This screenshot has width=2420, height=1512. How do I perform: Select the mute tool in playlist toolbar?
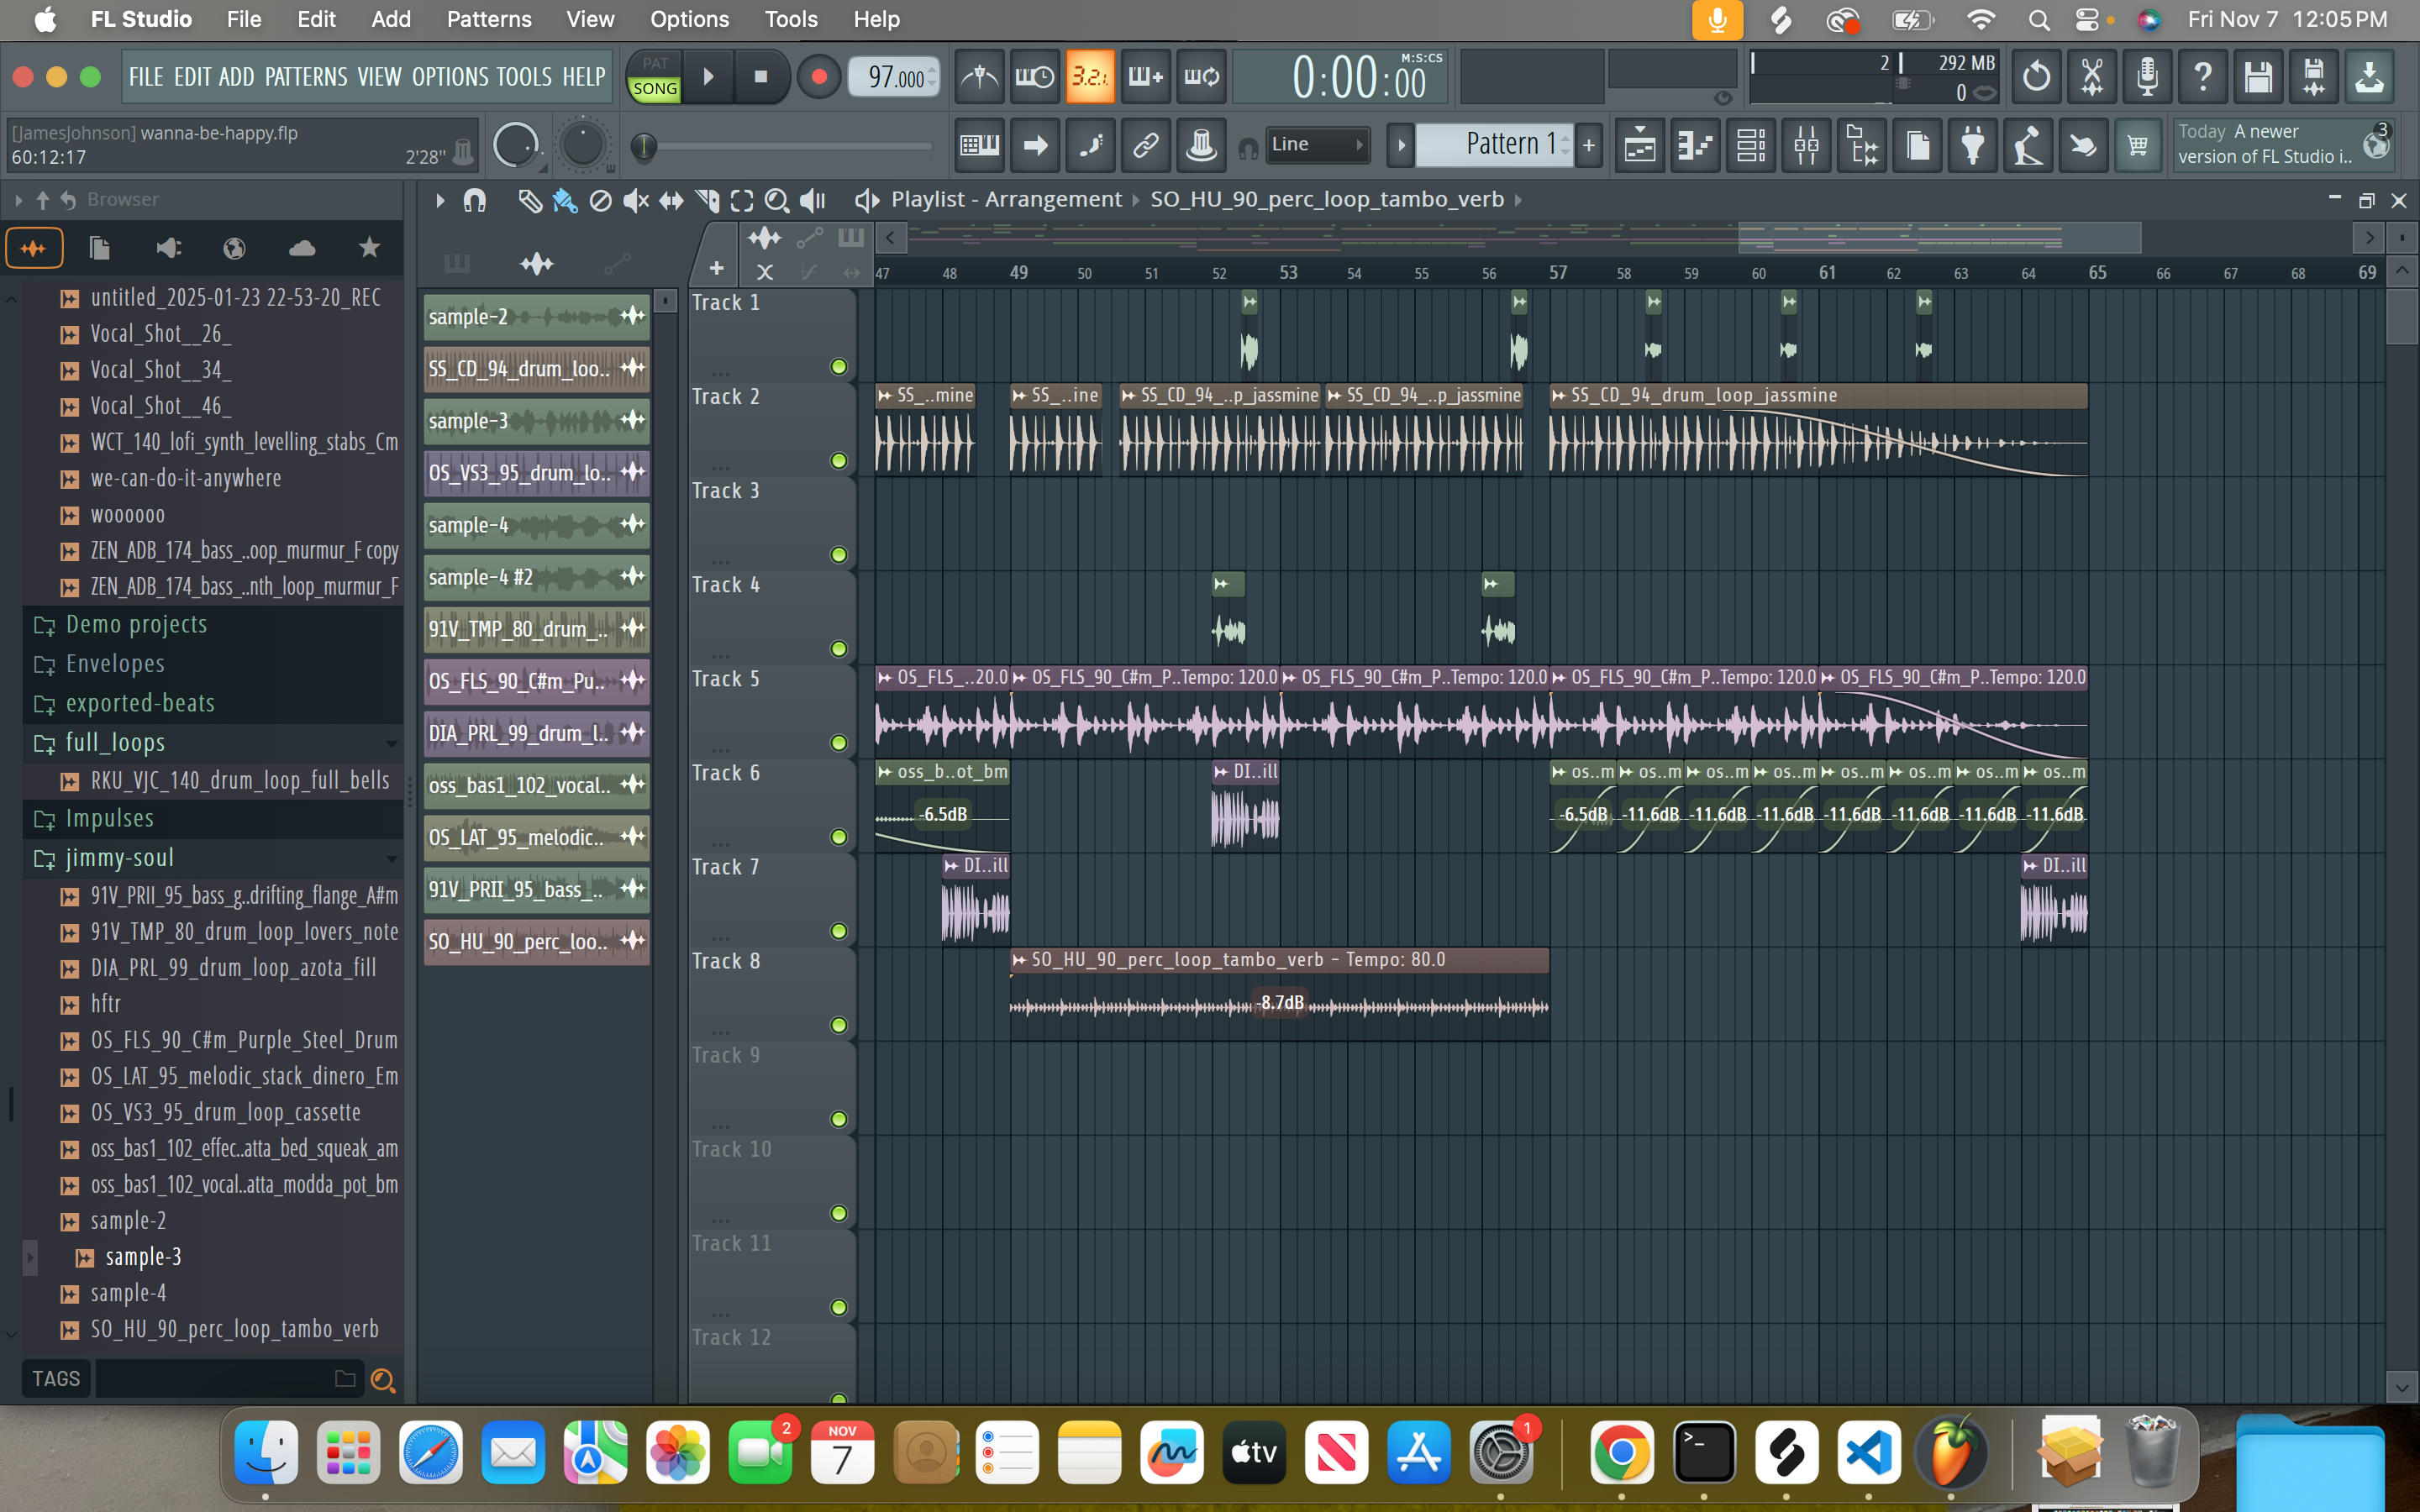(x=635, y=200)
